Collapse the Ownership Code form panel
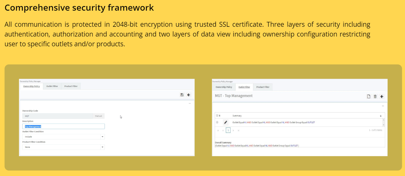This screenshot has width=405, height=176. pos(190,103)
